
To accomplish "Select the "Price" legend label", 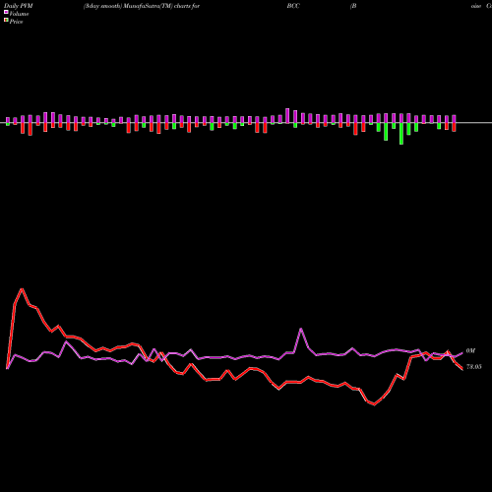I will click(x=16, y=22).
